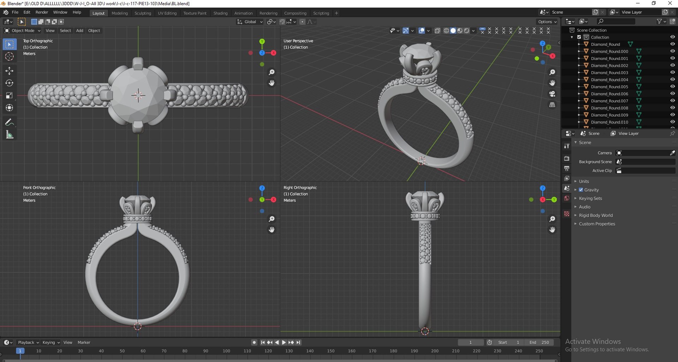Switch to the UV Editing workspace tab
This screenshot has width=678, height=362.
click(x=167, y=13)
